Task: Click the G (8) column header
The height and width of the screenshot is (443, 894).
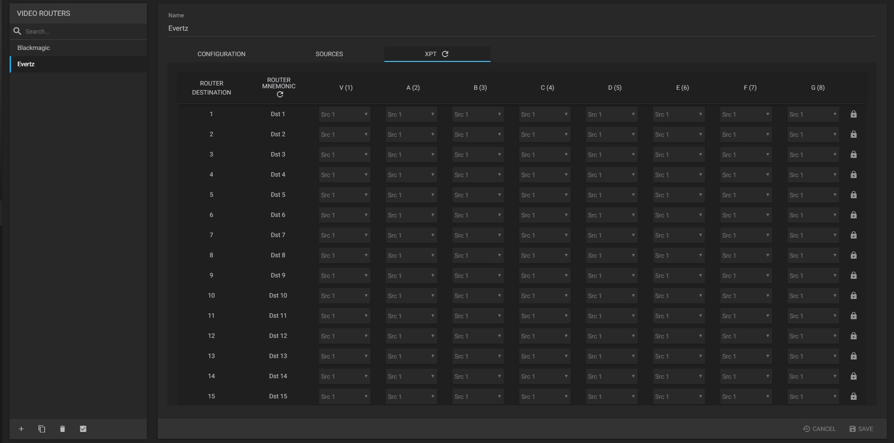Action: pyautogui.click(x=818, y=88)
